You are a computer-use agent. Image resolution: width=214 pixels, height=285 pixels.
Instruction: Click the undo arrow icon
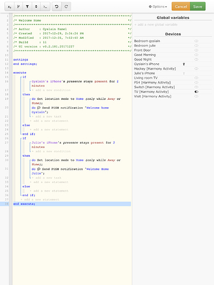(x=56, y=7)
